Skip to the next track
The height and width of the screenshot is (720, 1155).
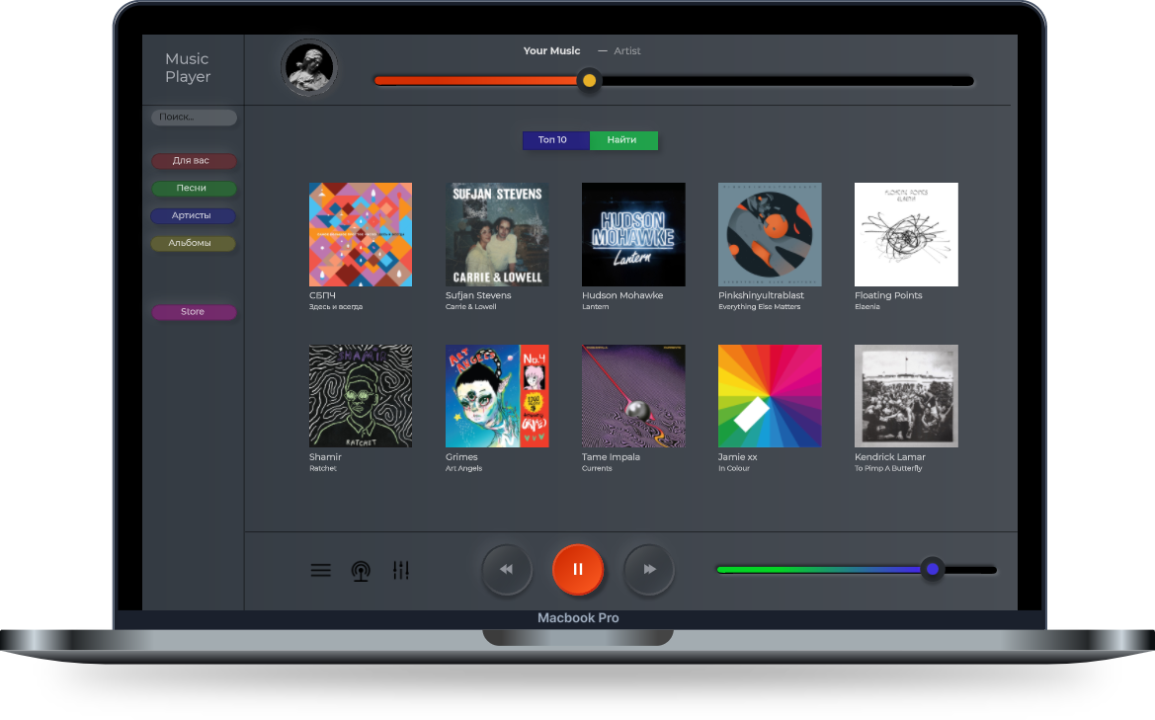point(649,569)
